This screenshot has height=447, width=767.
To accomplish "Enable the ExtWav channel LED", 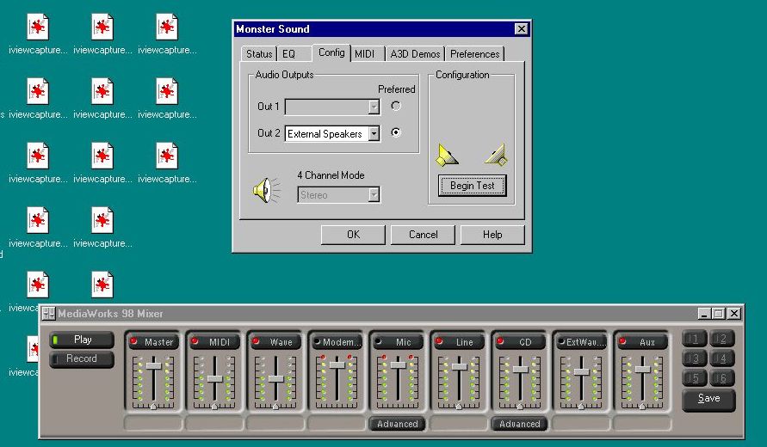I will click(x=561, y=341).
